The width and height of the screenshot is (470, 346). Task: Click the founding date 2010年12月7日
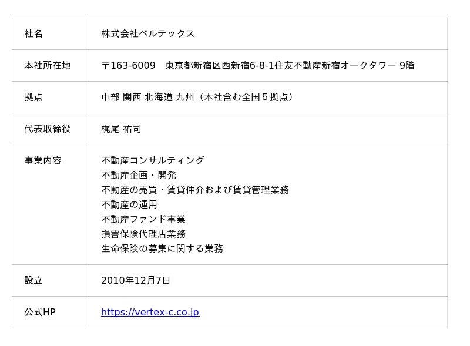(136, 281)
